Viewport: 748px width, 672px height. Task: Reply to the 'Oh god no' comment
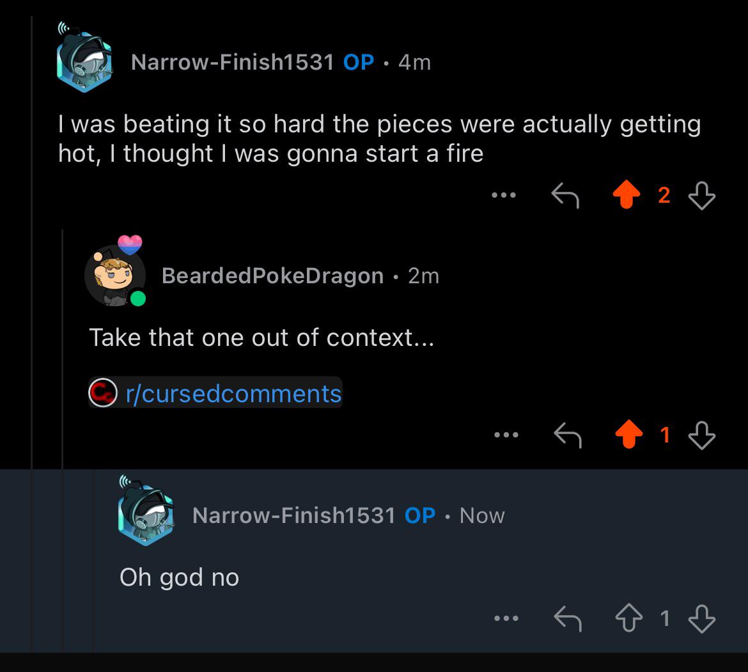click(567, 618)
